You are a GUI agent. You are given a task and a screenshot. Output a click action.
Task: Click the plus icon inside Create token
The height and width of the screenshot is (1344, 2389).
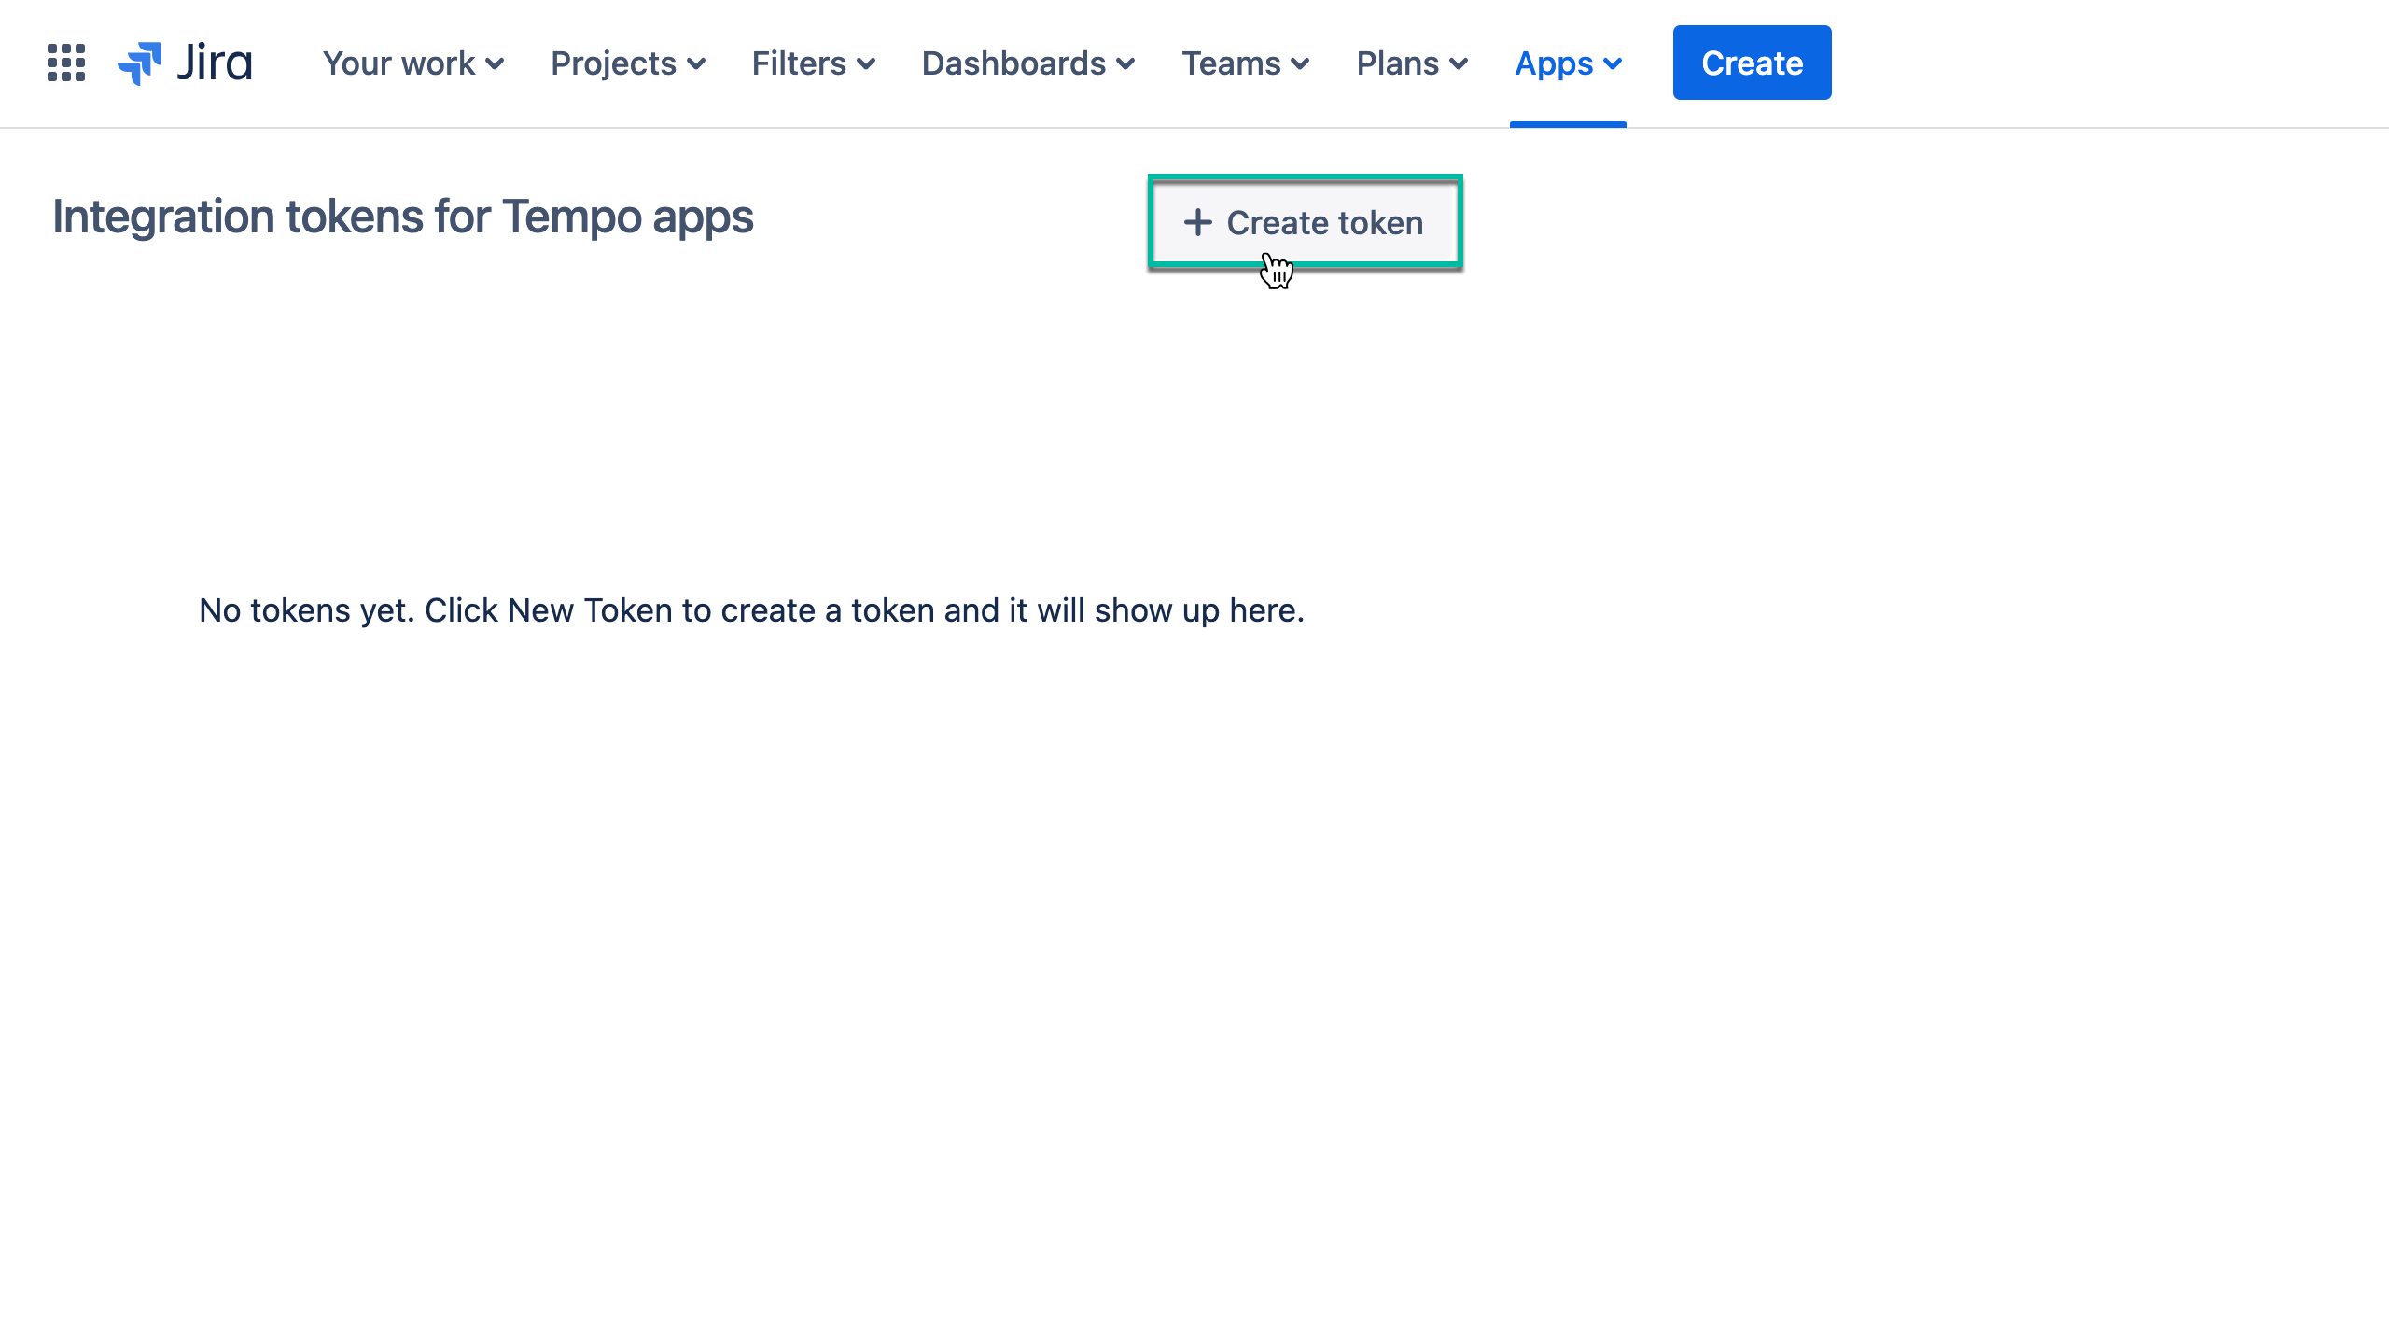pyautogui.click(x=1197, y=223)
